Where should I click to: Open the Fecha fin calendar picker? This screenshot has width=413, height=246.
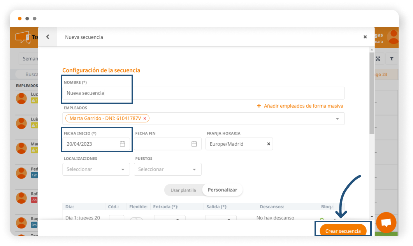[x=194, y=144]
